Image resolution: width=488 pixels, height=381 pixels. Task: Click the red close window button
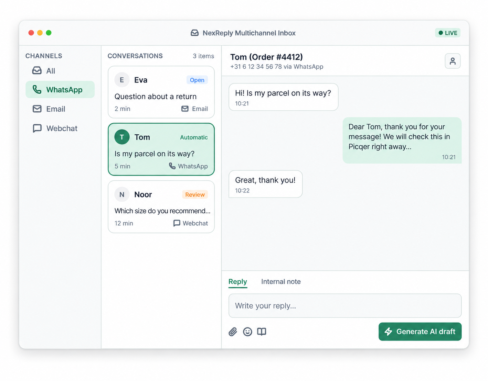(31, 33)
